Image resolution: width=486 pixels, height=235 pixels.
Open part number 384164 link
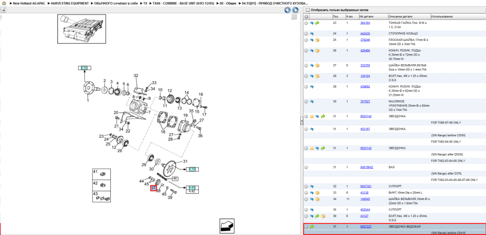(365, 23)
